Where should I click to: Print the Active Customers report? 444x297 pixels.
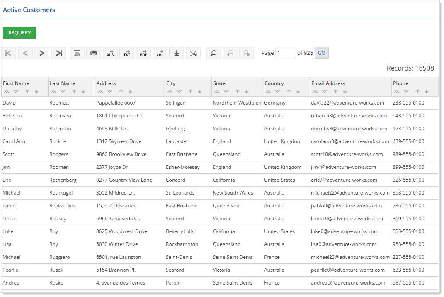93,53
